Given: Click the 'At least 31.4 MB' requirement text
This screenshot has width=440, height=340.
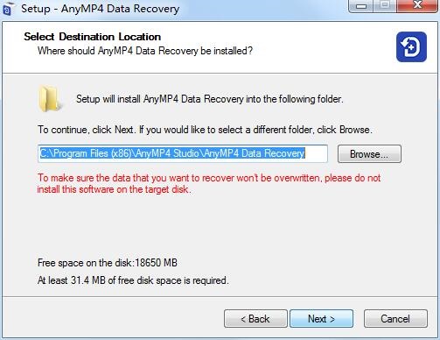Looking at the screenshot, I should (133, 280).
